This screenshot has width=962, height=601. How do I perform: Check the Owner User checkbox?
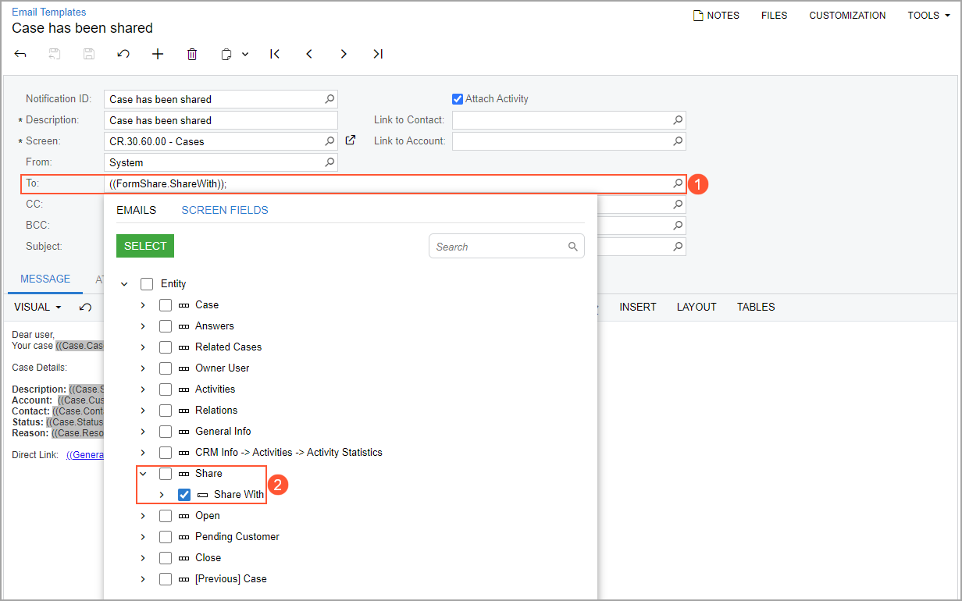tap(166, 368)
